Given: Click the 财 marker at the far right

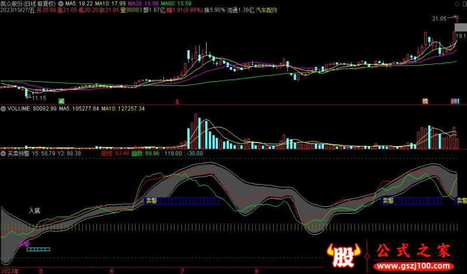Looking at the screenshot, I should [453, 101].
